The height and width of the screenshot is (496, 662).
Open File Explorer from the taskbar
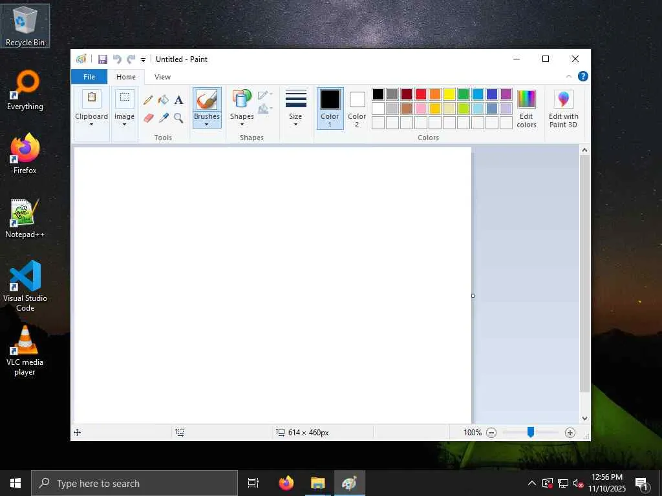317,483
